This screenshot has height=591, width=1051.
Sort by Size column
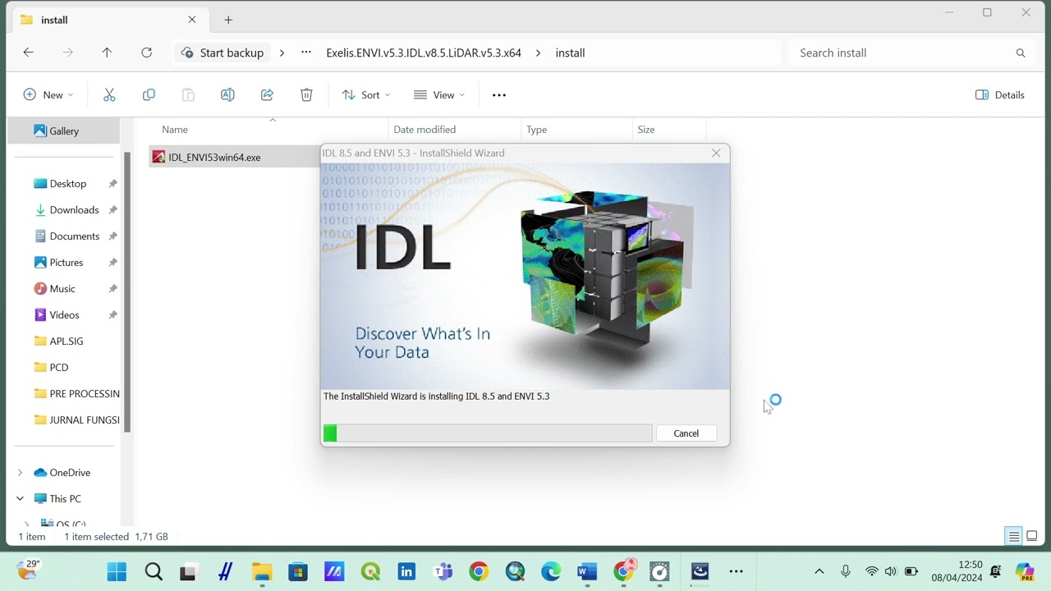point(669,130)
